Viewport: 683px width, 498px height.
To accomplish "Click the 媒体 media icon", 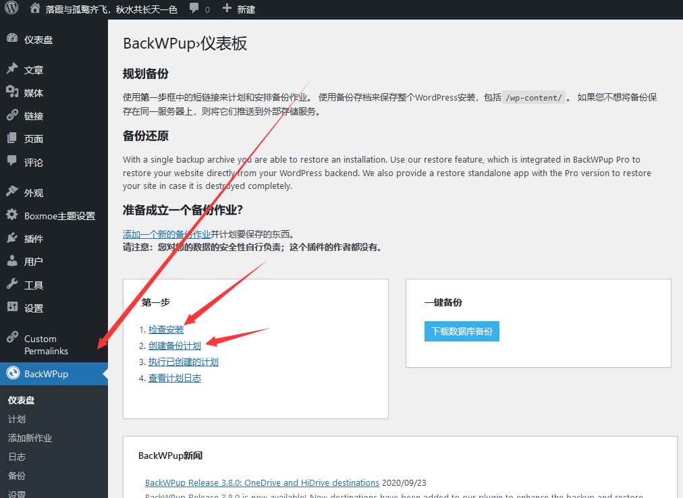I will [x=12, y=92].
